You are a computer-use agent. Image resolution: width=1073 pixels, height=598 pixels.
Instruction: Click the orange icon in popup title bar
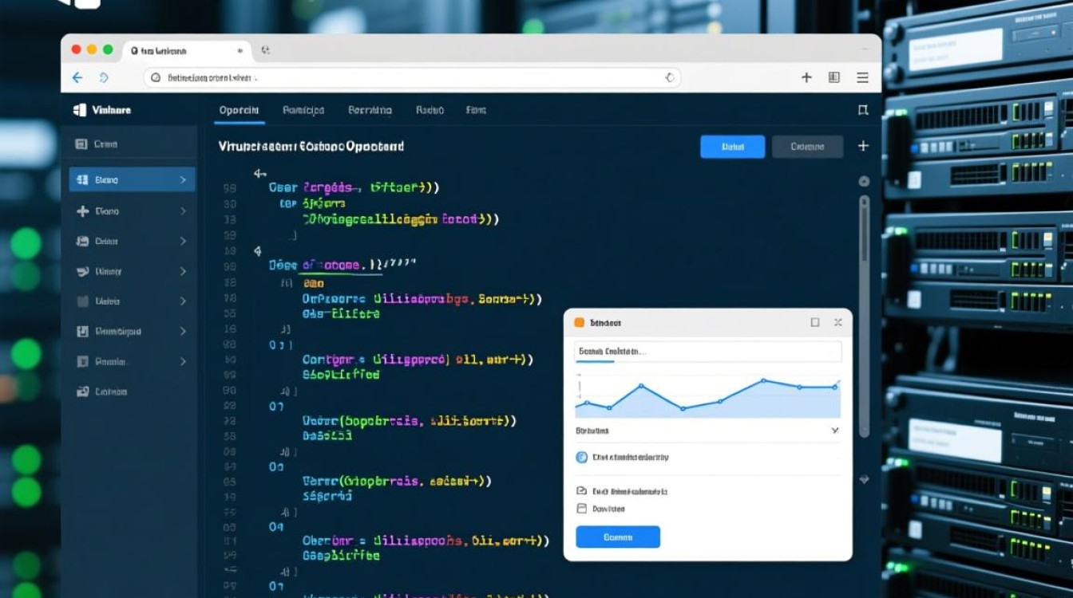tap(580, 322)
